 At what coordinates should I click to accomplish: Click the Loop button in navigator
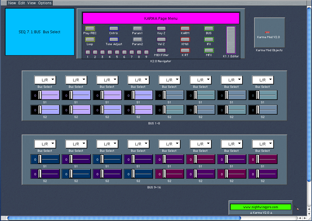tap(90, 40)
